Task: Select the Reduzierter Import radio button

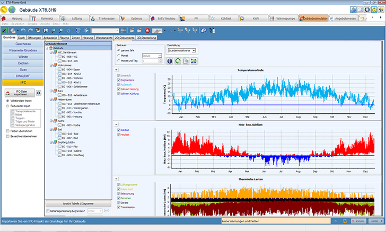Action: pos(7,106)
